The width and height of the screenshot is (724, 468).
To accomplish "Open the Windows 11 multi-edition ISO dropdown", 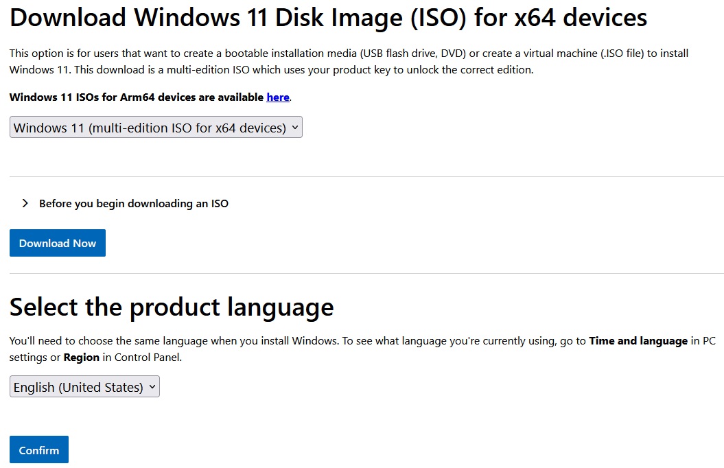I will [x=156, y=128].
